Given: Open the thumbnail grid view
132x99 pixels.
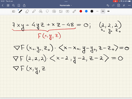Looking at the screenshot, I should point(8,5).
